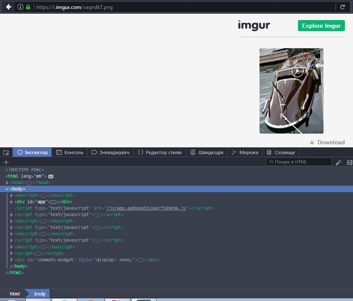Click the Download arrow icon
Screen dimensions: 353x301
312,142
